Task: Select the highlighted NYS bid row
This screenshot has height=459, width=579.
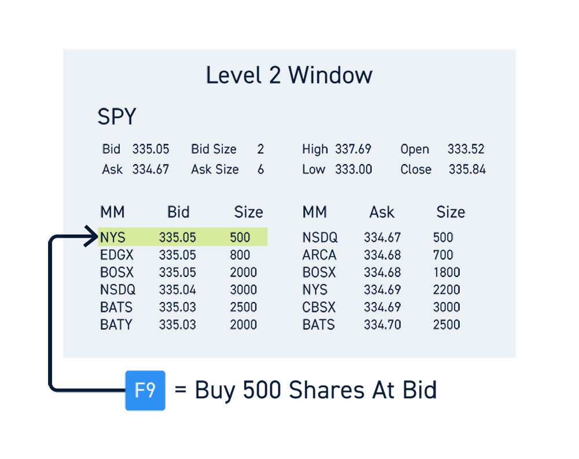Action: (x=183, y=237)
